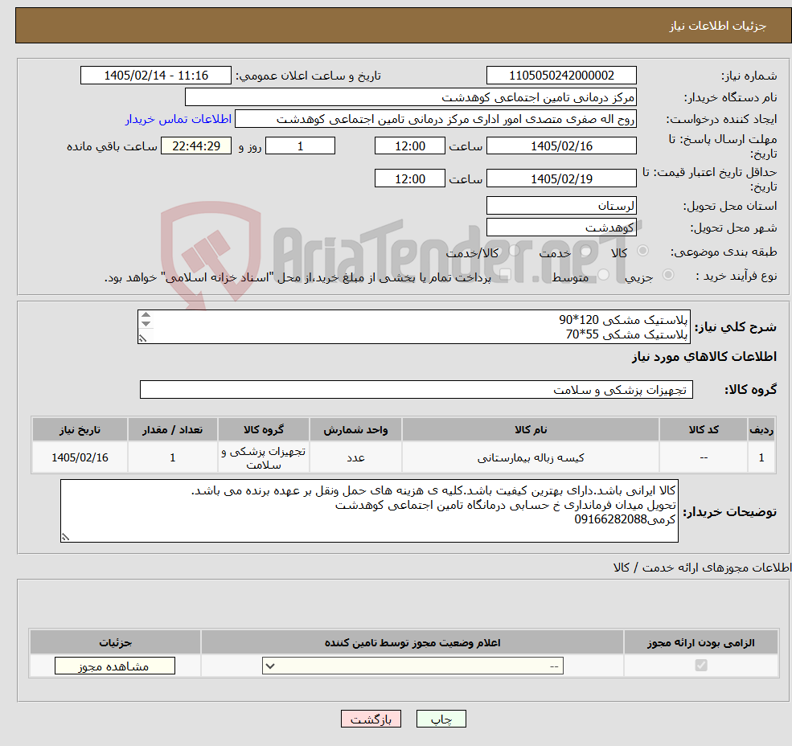Select the کالا/خدمت radio button
This screenshot has height=746, width=792.
pyautogui.click(x=514, y=251)
